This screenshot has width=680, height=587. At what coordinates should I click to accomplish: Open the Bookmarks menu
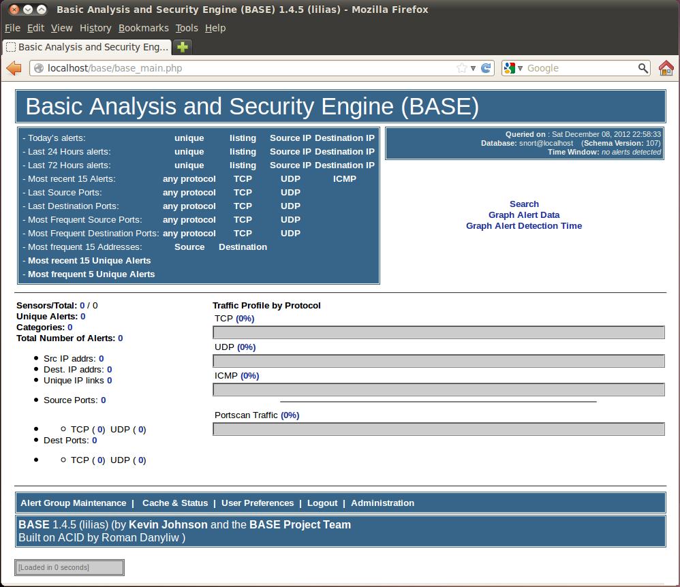point(144,28)
